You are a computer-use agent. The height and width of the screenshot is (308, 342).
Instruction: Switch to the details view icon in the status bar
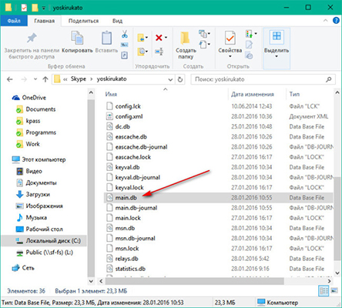324,291
